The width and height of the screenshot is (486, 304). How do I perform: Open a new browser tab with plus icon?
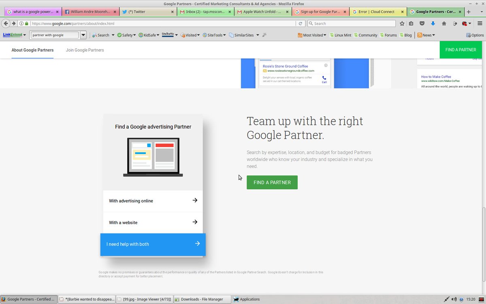(x=469, y=12)
